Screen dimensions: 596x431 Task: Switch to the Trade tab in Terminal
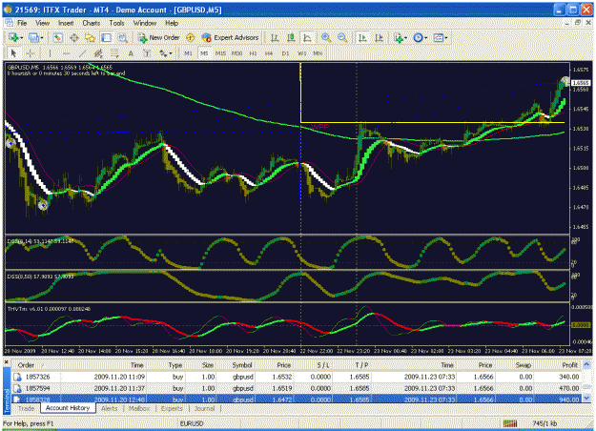[x=27, y=408]
